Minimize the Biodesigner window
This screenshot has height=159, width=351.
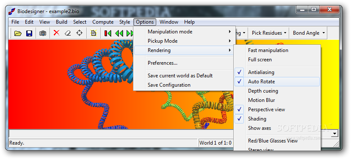point(302,10)
